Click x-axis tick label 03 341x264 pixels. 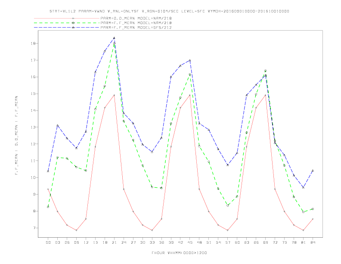(57, 242)
